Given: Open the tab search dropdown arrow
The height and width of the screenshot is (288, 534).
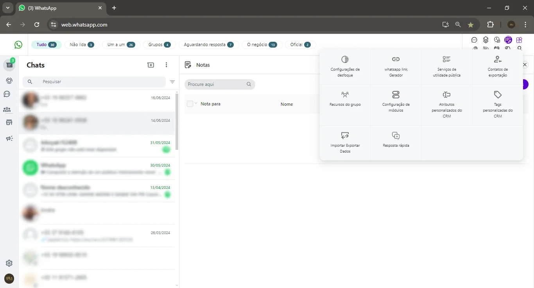Looking at the screenshot, I should click(x=7, y=8).
